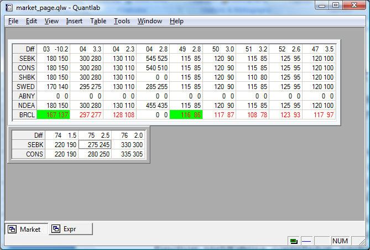
Task: Click the NDEA cell 455 435
Action: click(153, 105)
